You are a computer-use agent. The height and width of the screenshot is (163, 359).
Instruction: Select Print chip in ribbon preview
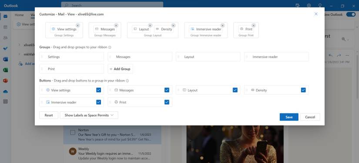point(246,29)
